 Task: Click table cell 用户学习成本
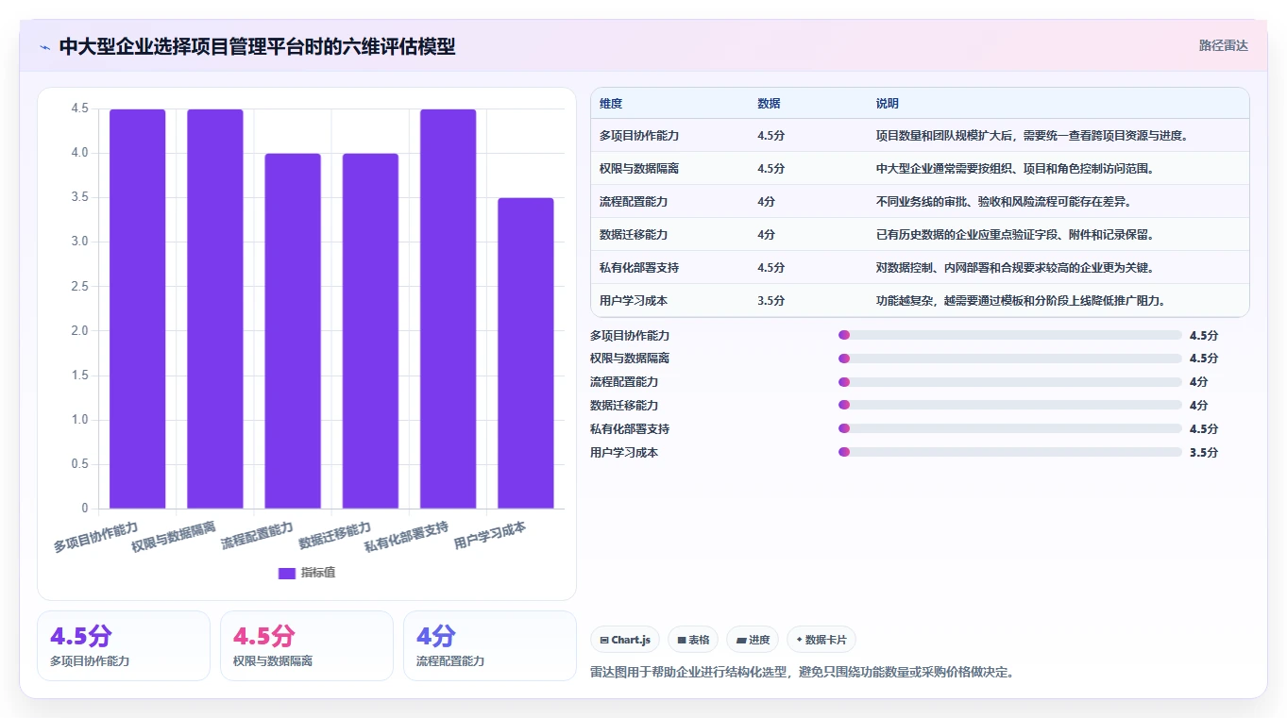634,301
